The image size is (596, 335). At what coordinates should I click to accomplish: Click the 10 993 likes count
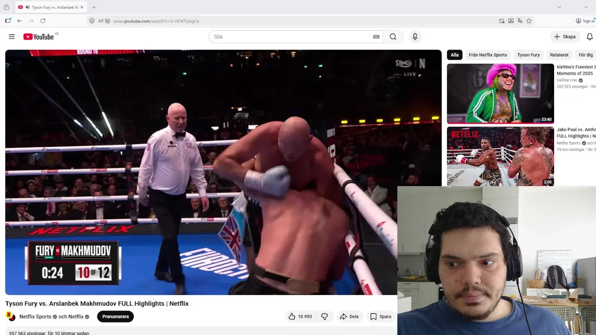coord(305,316)
